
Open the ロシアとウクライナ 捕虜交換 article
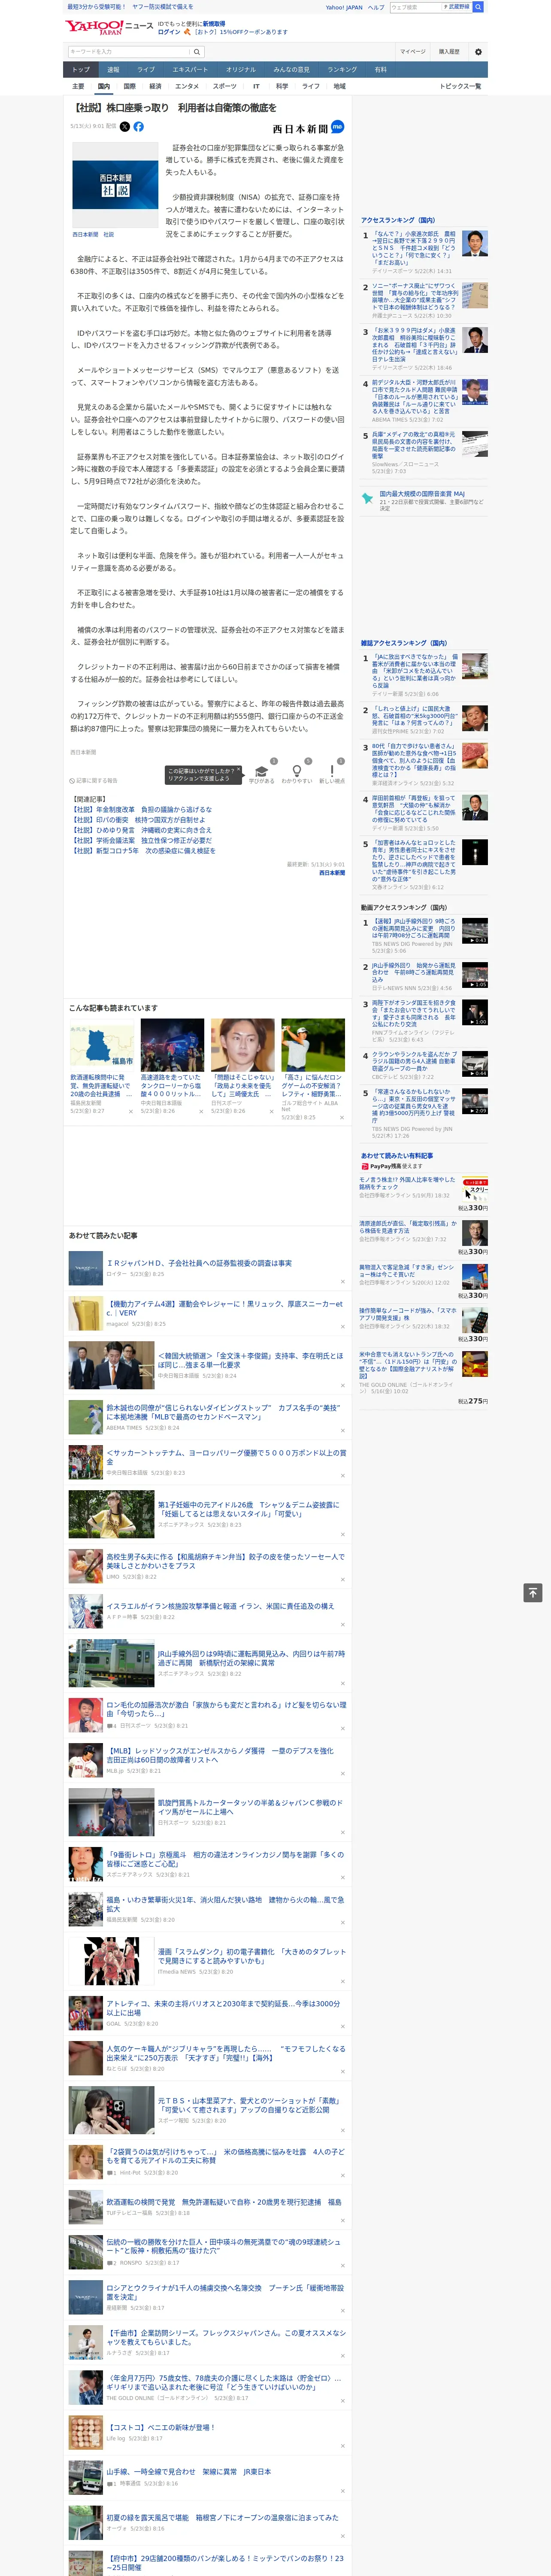pyautogui.click(x=225, y=2292)
